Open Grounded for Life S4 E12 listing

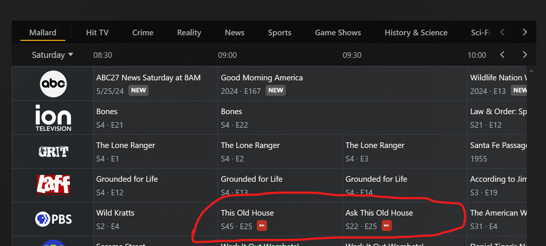pos(156,185)
